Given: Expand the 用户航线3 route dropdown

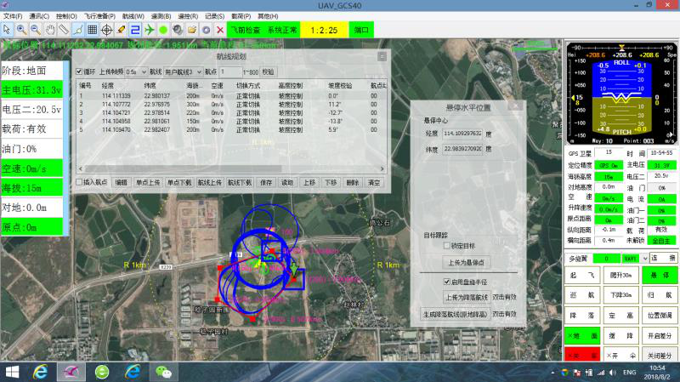Looking at the screenshot, I should pos(183,72).
